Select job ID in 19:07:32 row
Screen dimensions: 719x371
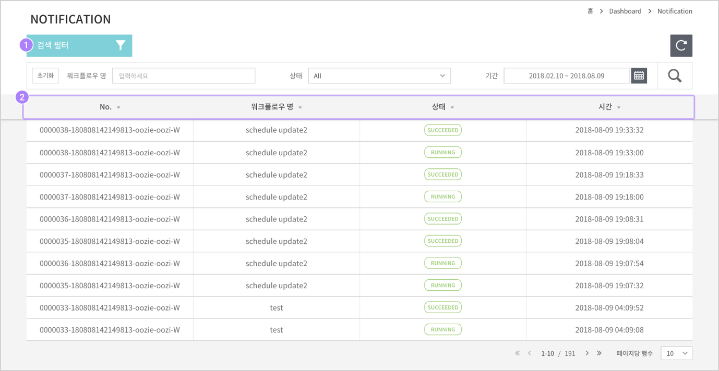(x=110, y=285)
